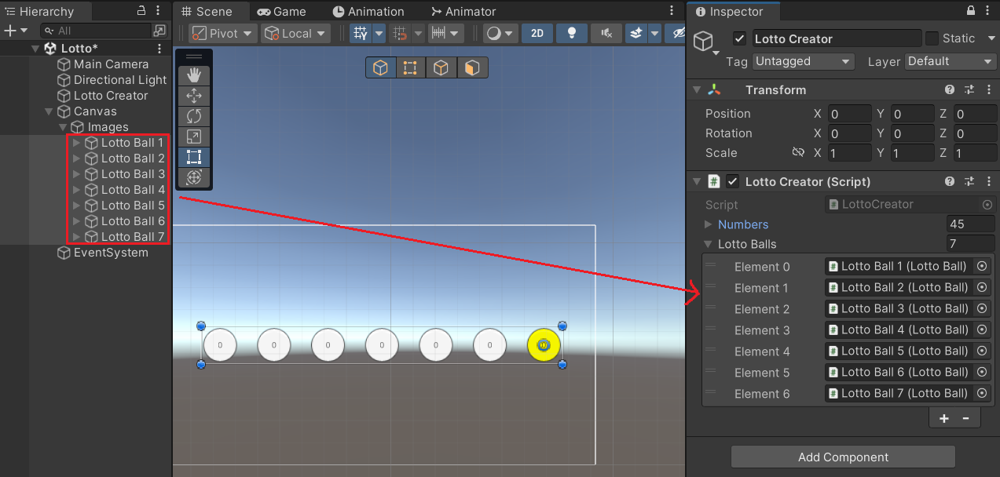Open the Local handle rotation dropdown
Screen dimensions: 1000x477
point(297,34)
